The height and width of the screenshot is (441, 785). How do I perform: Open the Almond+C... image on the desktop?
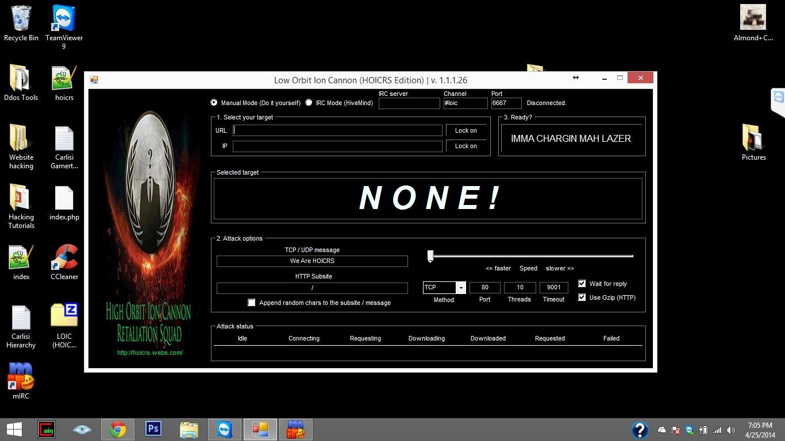pos(753,23)
